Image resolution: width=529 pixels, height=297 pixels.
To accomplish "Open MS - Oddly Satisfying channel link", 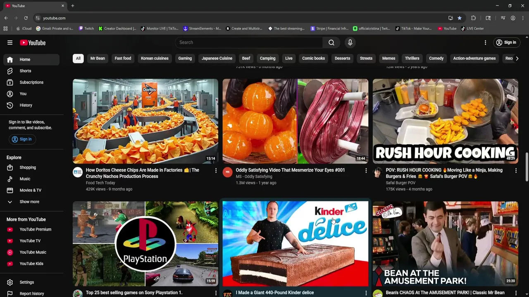I will coord(254,177).
